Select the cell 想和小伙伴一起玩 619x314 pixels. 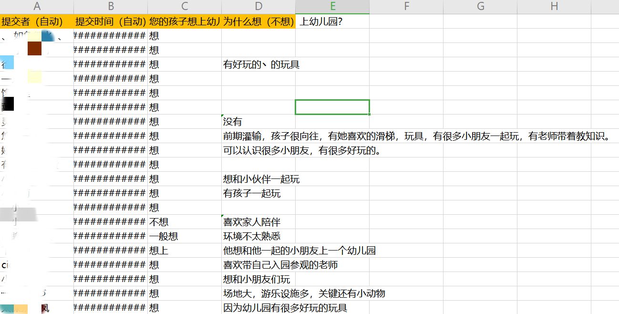pyautogui.click(x=258, y=179)
